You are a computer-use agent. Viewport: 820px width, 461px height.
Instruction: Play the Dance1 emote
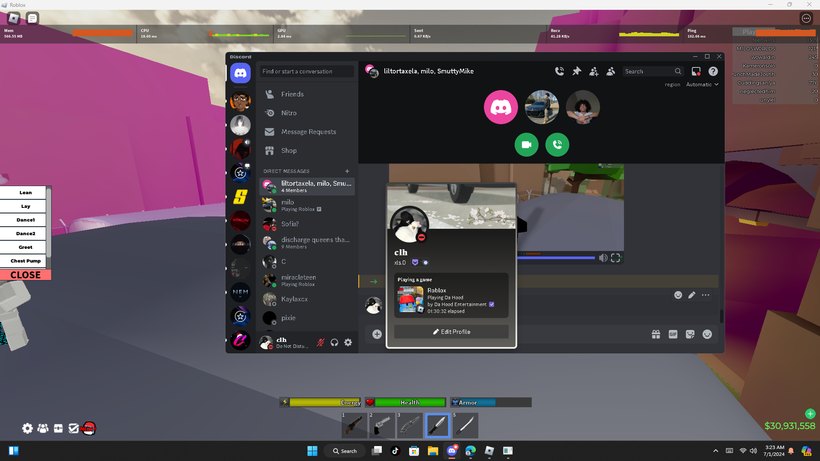coord(26,220)
